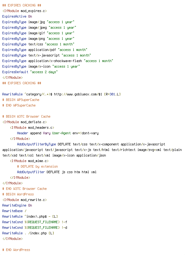Click the mod_deflate.c IfModule tag
Screen dimensions: 185x255
click(x=25, y=122)
